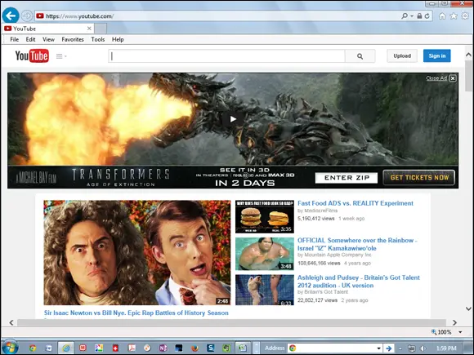Open Ashleigh and Pudsey Britain's Got Talent link
The width and height of the screenshot is (474, 355).
[359, 282]
